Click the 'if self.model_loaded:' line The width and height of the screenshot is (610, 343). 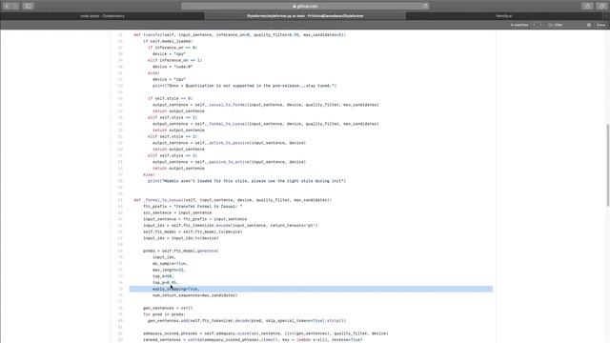(168, 41)
